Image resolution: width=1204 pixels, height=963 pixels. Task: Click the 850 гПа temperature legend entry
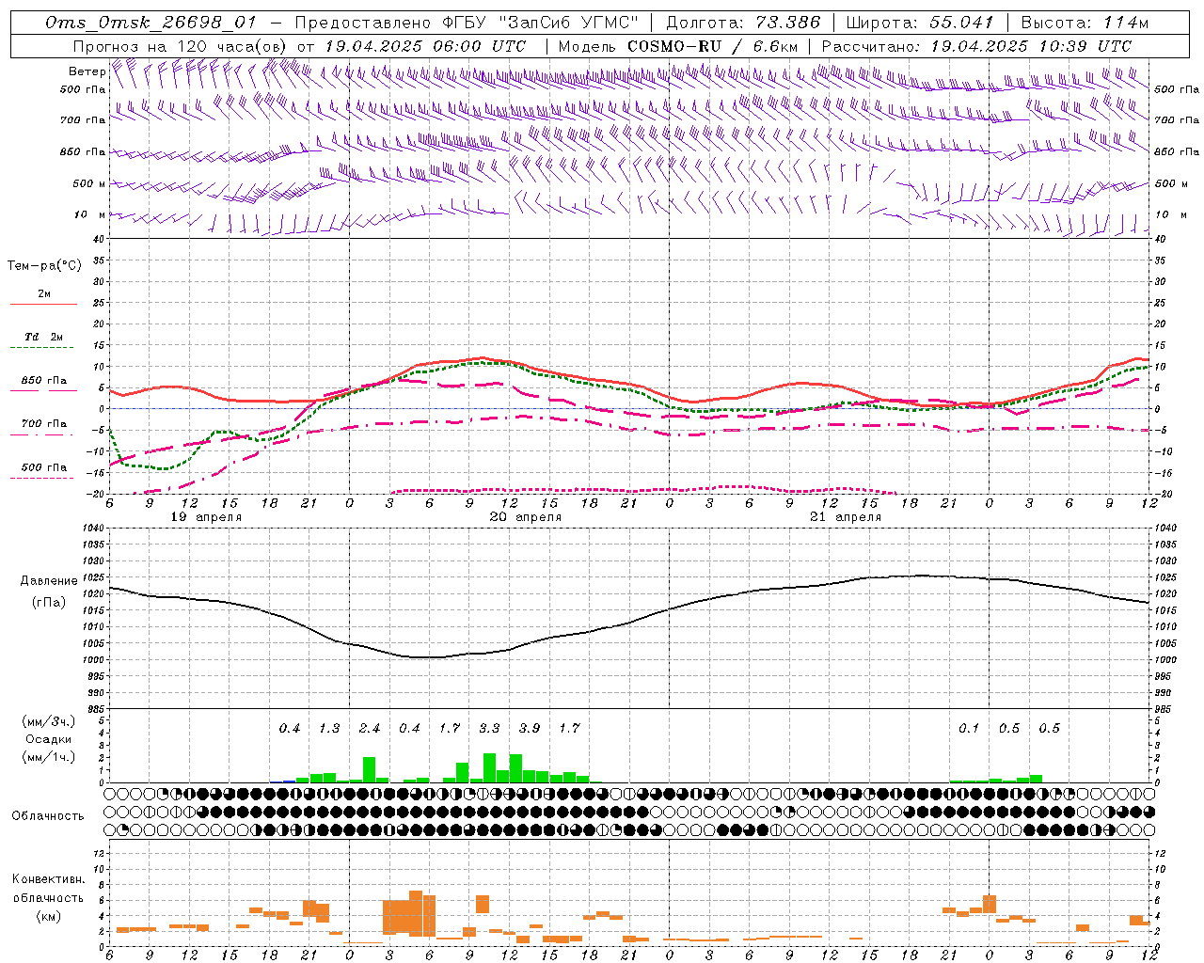click(x=44, y=381)
